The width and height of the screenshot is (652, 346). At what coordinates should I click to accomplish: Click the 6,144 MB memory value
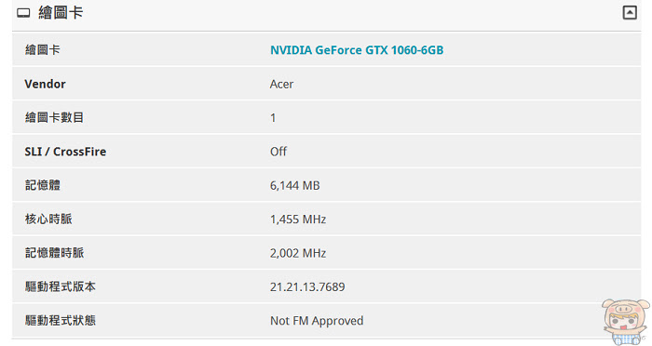[x=295, y=186]
